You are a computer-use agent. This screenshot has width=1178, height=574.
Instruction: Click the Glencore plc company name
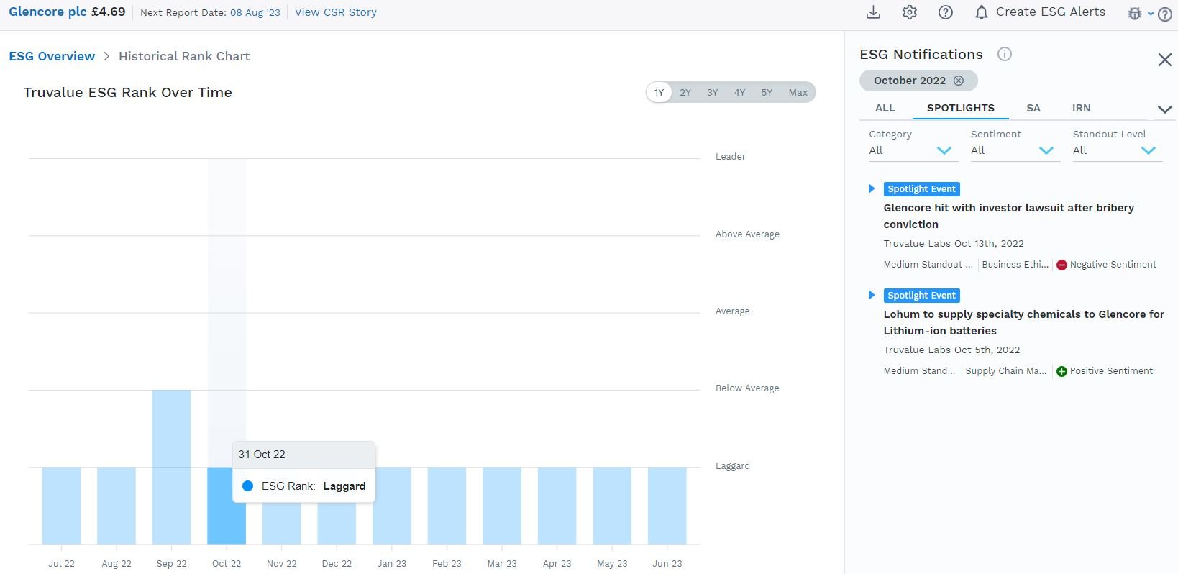tap(47, 12)
